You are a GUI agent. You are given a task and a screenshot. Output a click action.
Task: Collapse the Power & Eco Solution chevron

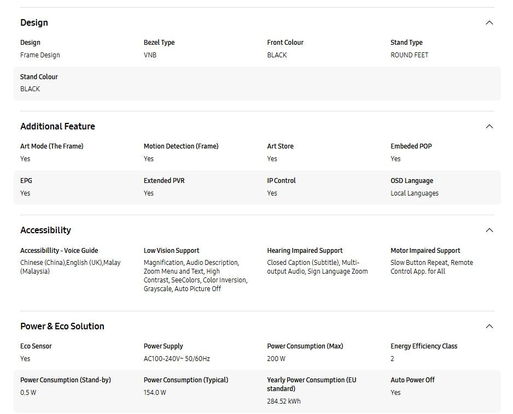(x=489, y=327)
